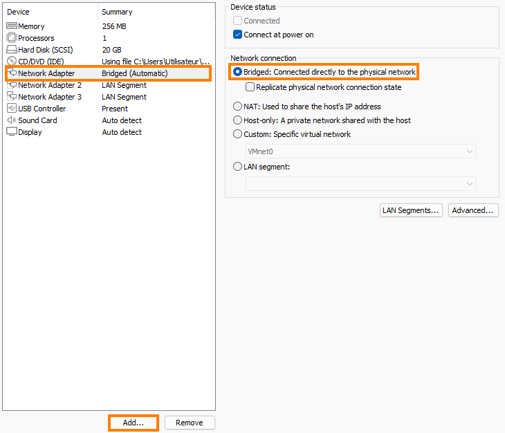
Task: Enable Replicate physical network connection state
Action: coord(250,87)
